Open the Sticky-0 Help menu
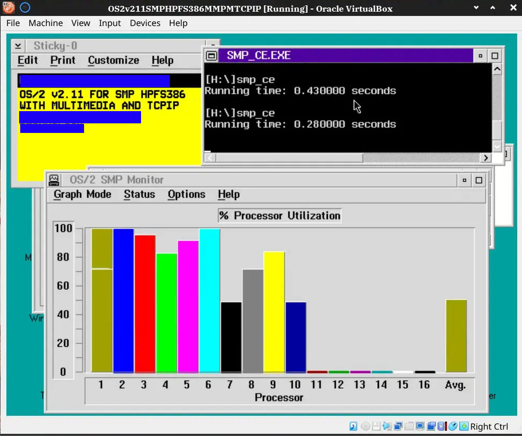The width and height of the screenshot is (522, 436). pos(162,60)
